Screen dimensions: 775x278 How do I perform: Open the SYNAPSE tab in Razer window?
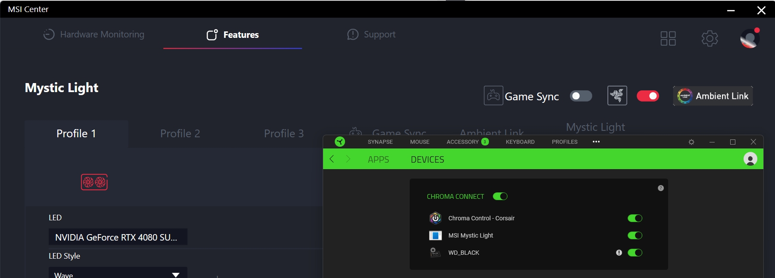coord(380,142)
